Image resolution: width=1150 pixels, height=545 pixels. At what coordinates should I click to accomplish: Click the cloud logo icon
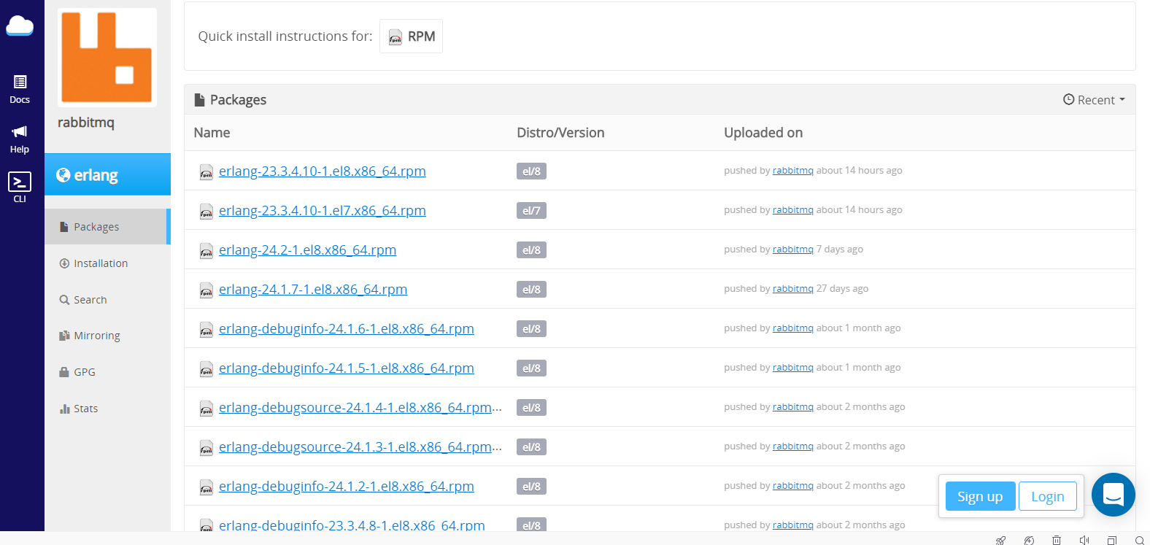tap(20, 26)
